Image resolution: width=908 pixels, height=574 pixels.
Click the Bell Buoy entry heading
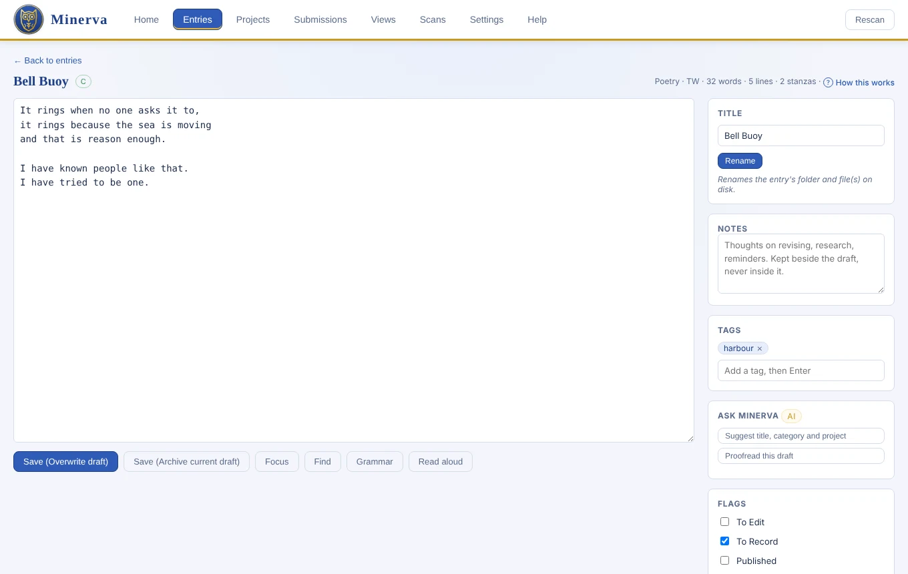coord(41,81)
